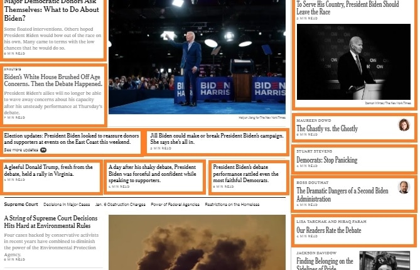Click Maureen Dowd's author portrait
The width and height of the screenshot is (420, 270).
pyautogui.click(x=404, y=124)
